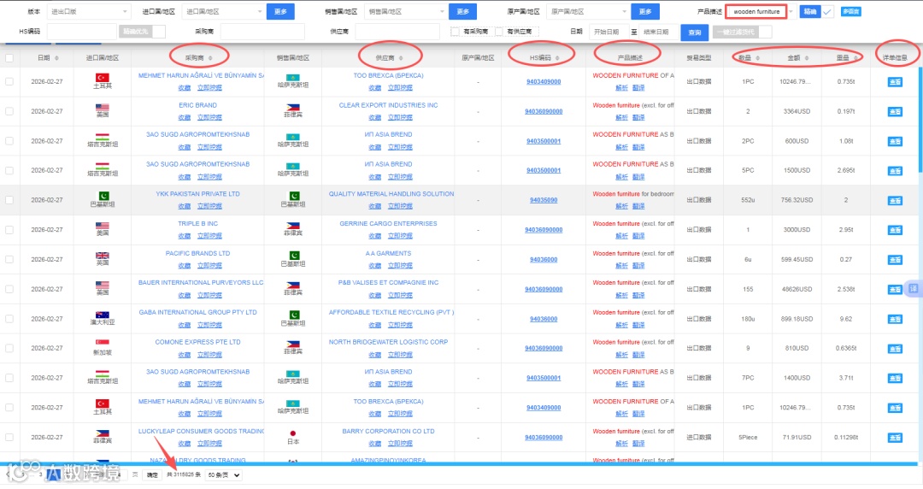Click the Pakistan flag left of YKK PAKISTAN
The image size is (923, 489).
point(103,196)
